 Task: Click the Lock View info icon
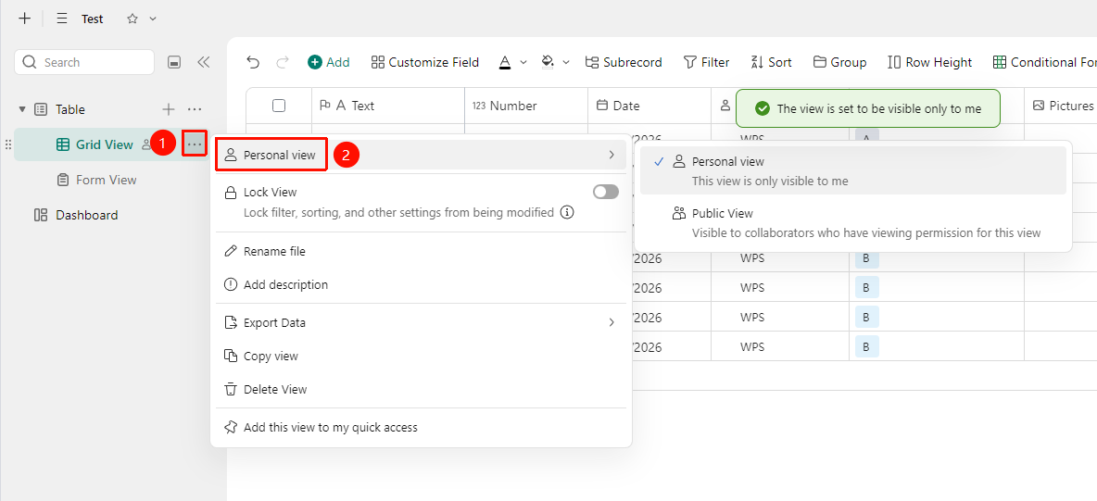click(x=567, y=212)
